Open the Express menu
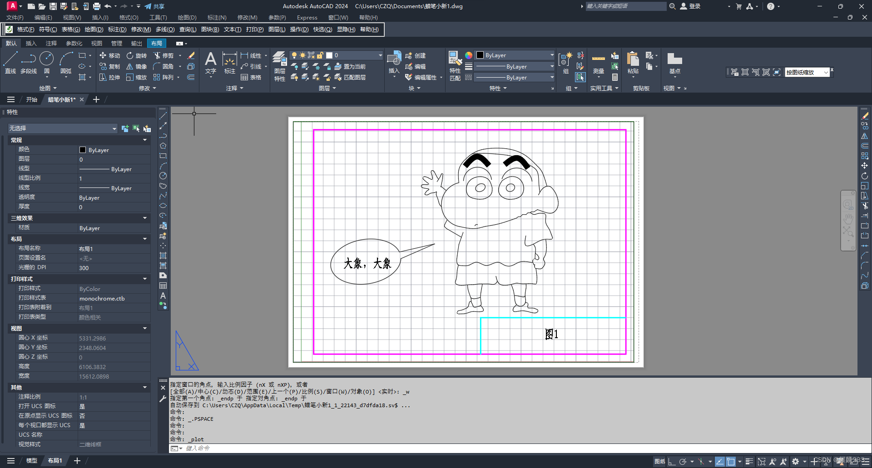This screenshot has width=872, height=468. [x=307, y=18]
